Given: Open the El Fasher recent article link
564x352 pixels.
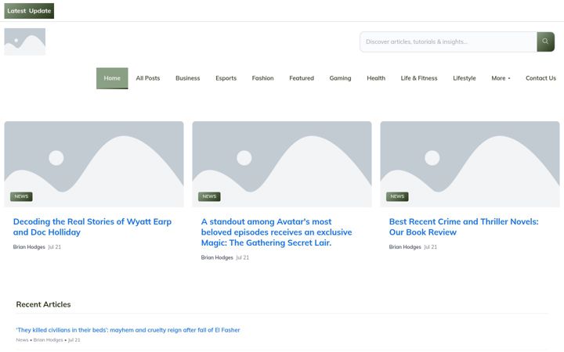Looking at the screenshot, I should click(128, 330).
